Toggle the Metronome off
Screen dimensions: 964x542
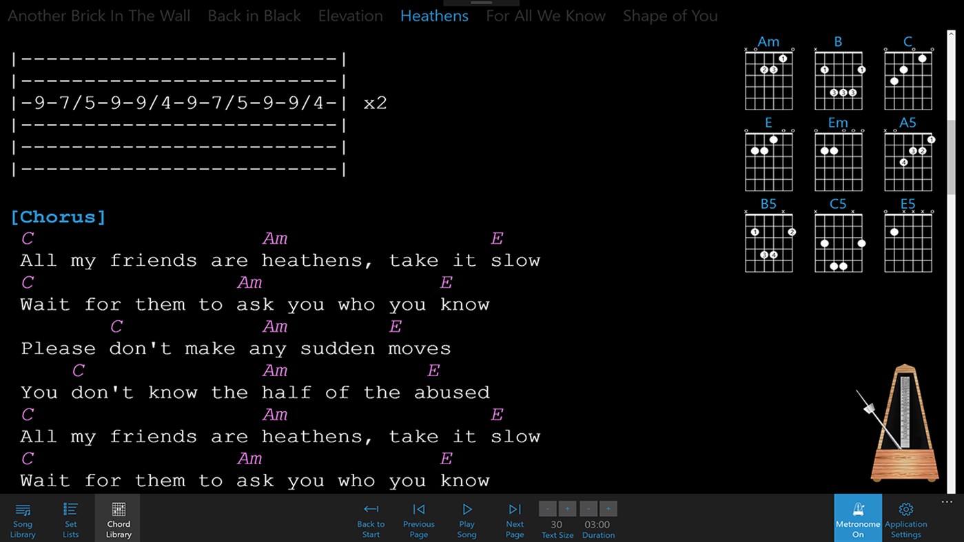(857, 518)
